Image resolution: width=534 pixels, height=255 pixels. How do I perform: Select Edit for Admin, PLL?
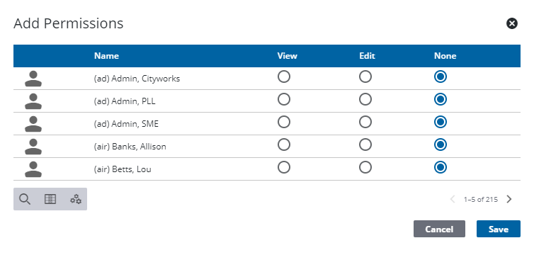365,99
